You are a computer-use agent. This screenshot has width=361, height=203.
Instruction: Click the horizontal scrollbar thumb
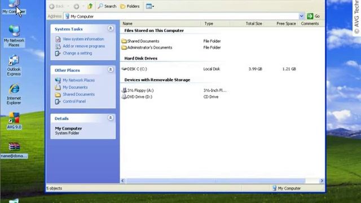click(215, 180)
